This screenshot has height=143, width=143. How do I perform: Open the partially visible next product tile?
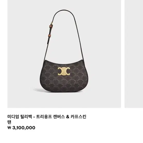tap(134, 54)
